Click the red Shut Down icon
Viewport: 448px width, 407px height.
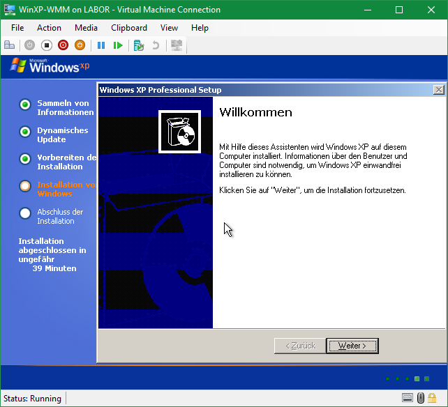[64, 45]
